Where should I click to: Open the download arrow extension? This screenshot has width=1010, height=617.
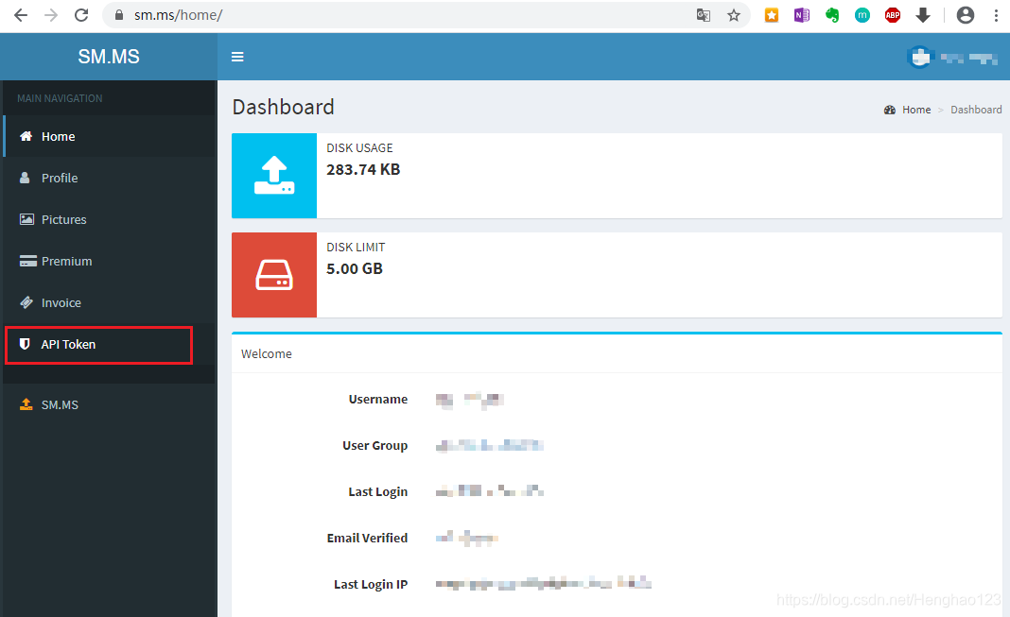click(923, 15)
